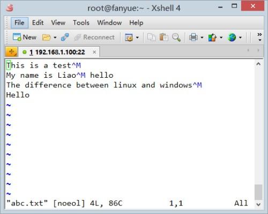
Task: Click the Paste clipboard icon
Action: coord(163,38)
